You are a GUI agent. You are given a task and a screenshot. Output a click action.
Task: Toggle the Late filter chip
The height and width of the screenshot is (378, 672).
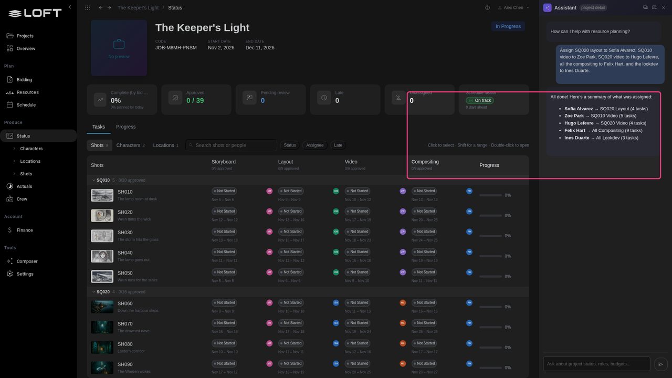[x=338, y=145]
